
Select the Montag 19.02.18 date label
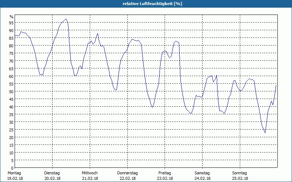point(14,175)
